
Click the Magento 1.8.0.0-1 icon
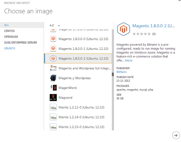[x=53, y=48]
